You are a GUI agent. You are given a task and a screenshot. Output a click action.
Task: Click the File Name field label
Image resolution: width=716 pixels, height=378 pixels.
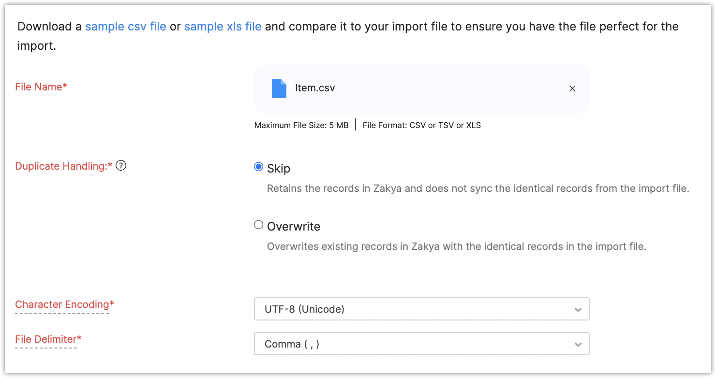(x=41, y=87)
